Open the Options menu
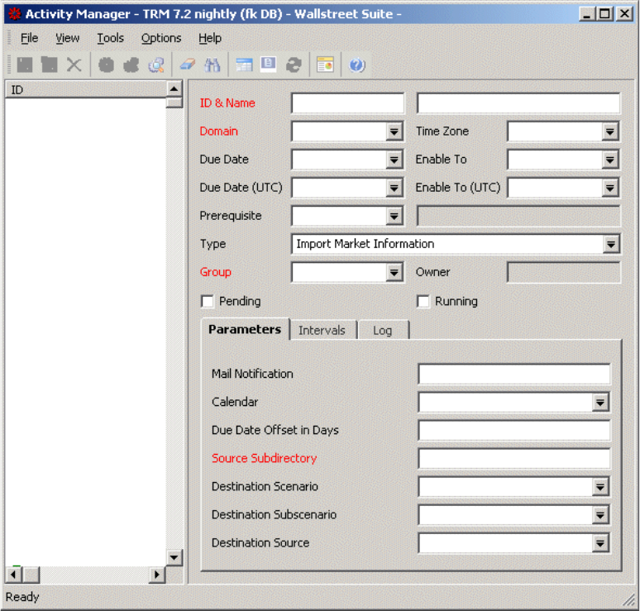The height and width of the screenshot is (611, 640). 161,38
